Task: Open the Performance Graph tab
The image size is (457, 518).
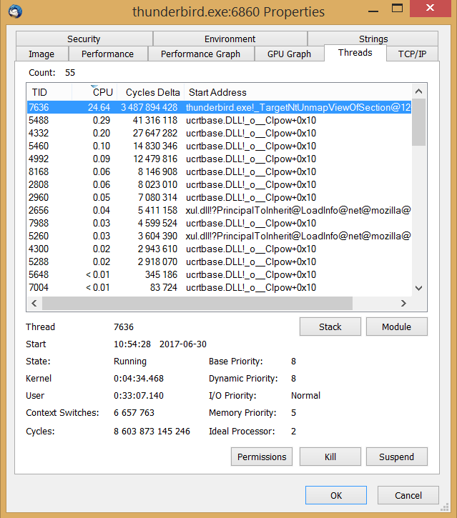Action: 201,54
